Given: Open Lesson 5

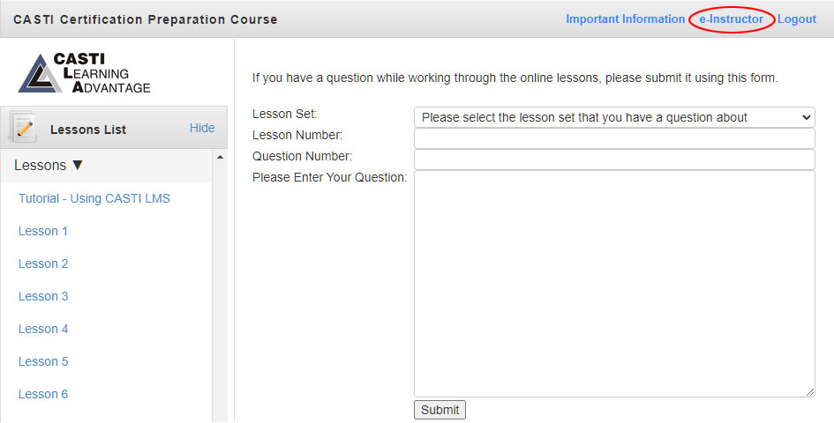Looking at the screenshot, I should tap(43, 361).
